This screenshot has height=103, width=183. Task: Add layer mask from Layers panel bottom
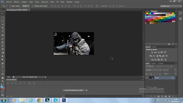(158, 96)
